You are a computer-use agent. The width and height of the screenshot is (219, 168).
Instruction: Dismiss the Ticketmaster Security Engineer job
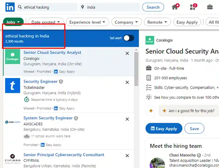127,82
